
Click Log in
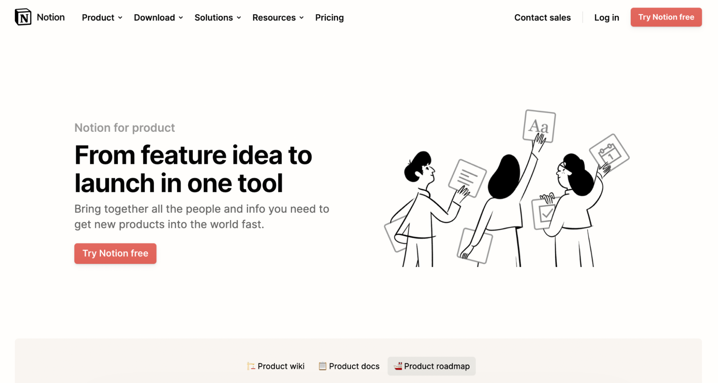click(606, 18)
